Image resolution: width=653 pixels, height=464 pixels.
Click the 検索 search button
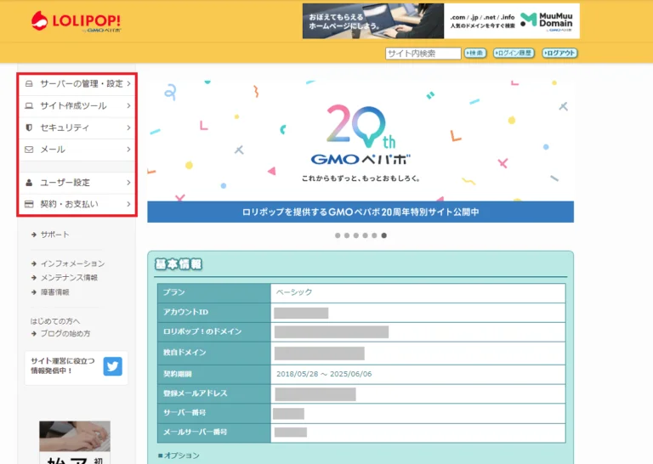475,54
